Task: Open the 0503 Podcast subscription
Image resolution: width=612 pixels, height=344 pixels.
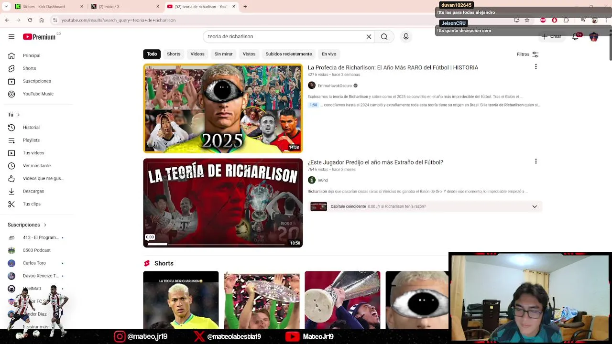Action: (36, 250)
